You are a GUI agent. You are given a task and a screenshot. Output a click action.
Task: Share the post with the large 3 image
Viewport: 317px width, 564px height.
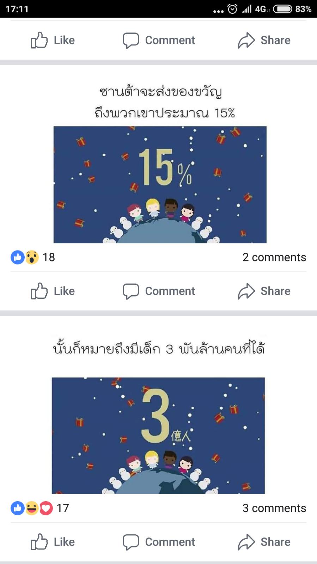[x=264, y=542]
